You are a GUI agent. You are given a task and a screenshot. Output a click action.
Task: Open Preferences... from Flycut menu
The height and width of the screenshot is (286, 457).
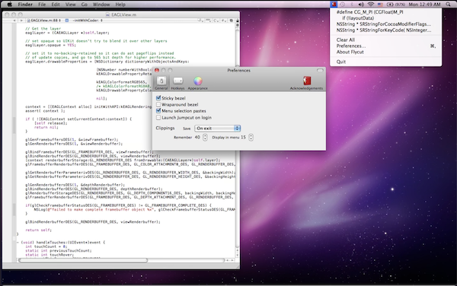pyautogui.click(x=385, y=46)
